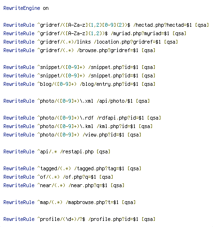Click /myriad.php?myriad=$1 rewrite target
The height and width of the screenshot is (227, 213).
(x=140, y=33)
